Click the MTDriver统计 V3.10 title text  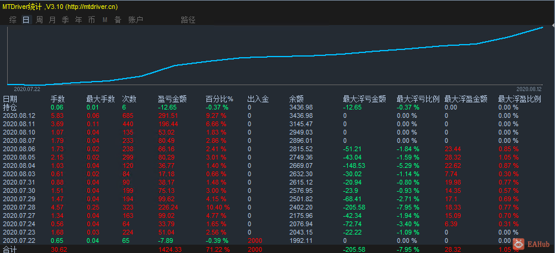coord(60,7)
